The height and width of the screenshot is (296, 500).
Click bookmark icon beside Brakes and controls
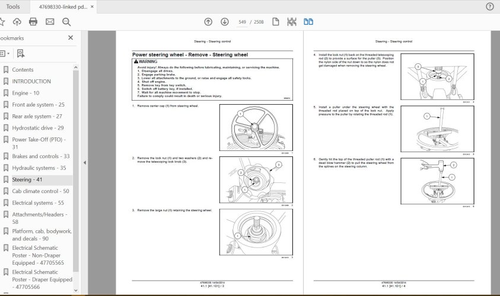[x=6, y=156]
